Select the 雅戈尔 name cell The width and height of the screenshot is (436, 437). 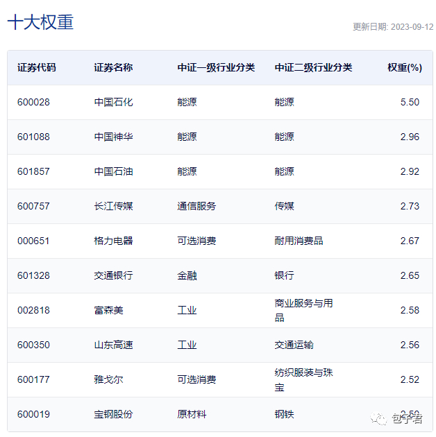(x=108, y=379)
